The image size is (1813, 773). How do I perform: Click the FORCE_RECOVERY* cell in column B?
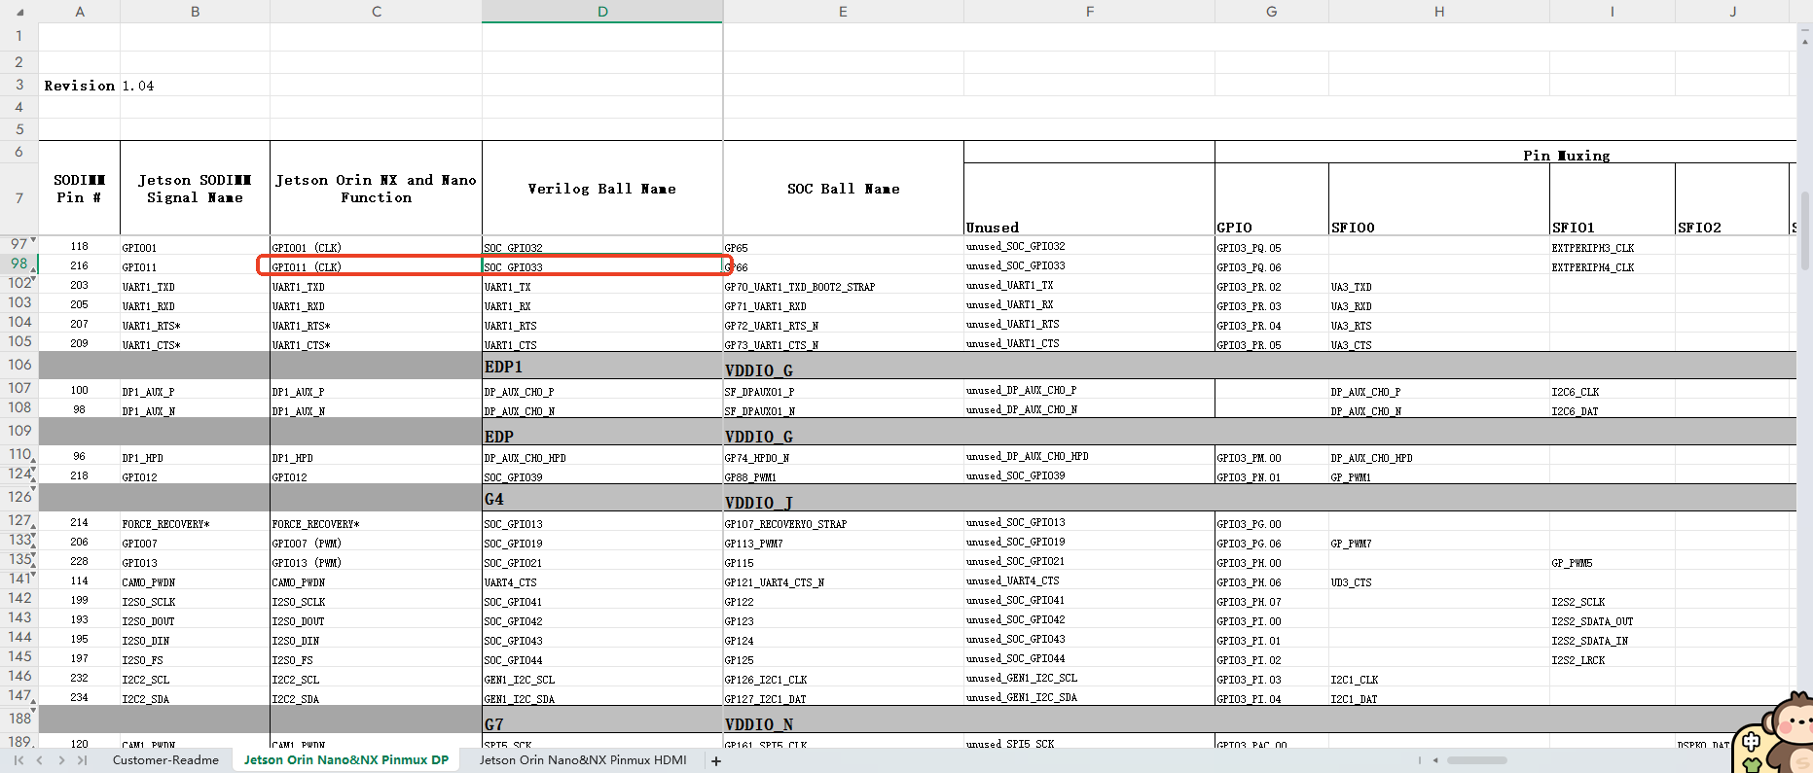[x=195, y=523]
